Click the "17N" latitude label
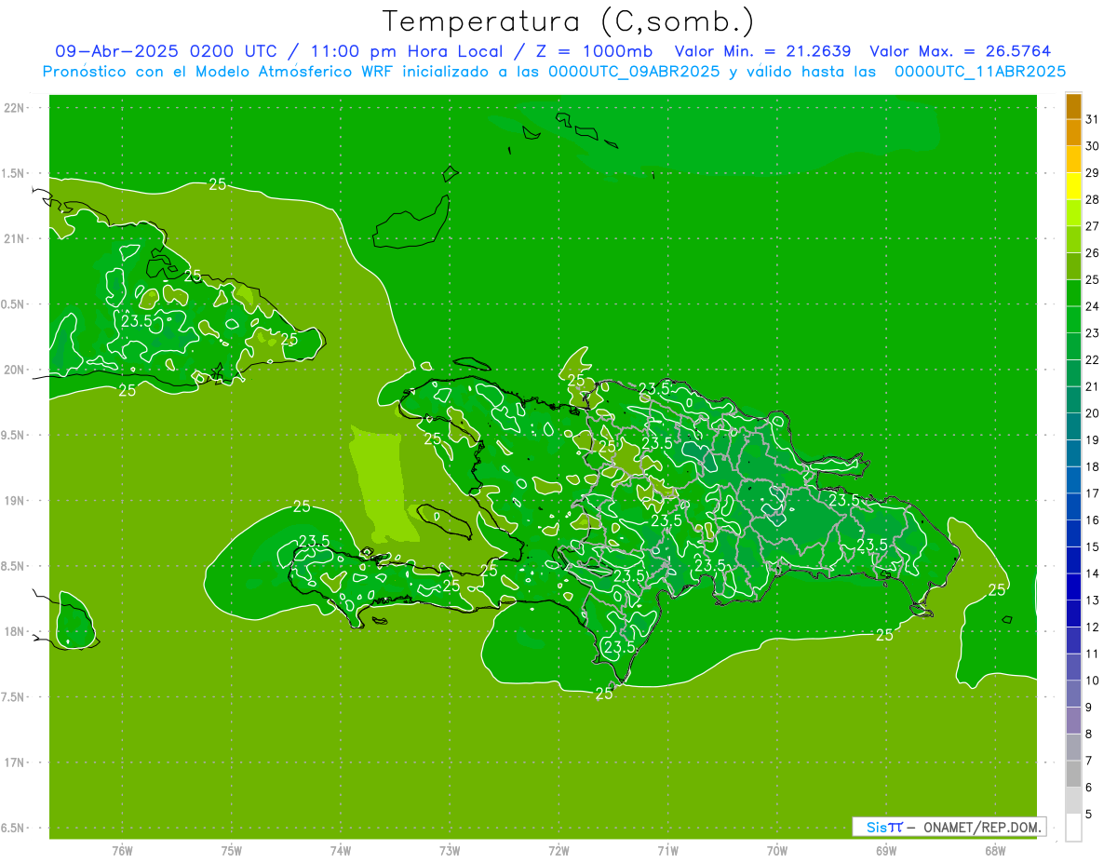Image resolution: width=1117 pixels, height=863 pixels. coord(16,762)
